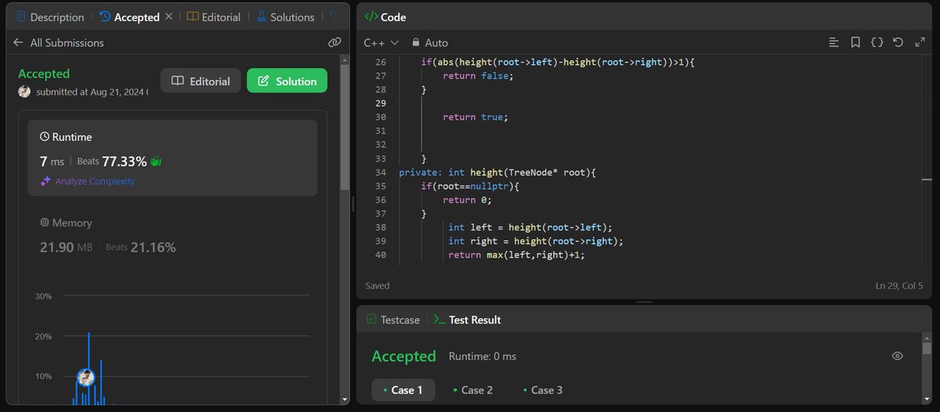Screen dimensions: 940x412
Task: Click the 'if(root==nullptr){' code line
Action: pyautogui.click(x=471, y=186)
